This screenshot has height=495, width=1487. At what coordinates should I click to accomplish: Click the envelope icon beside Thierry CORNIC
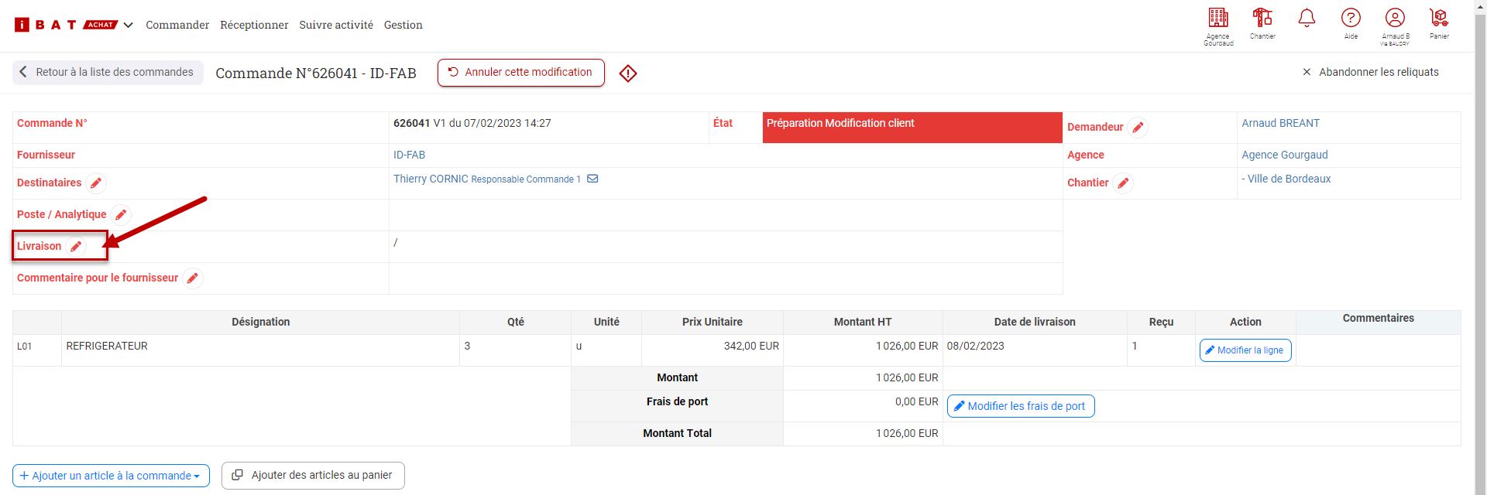point(592,179)
